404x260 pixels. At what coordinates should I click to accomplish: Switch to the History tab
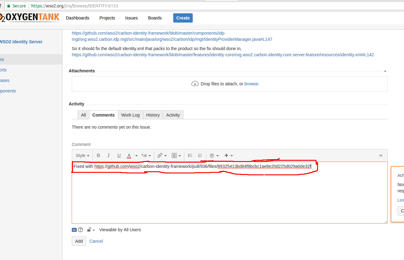tap(153, 115)
